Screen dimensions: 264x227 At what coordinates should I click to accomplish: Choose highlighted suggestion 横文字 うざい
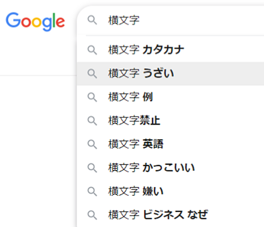170,74
